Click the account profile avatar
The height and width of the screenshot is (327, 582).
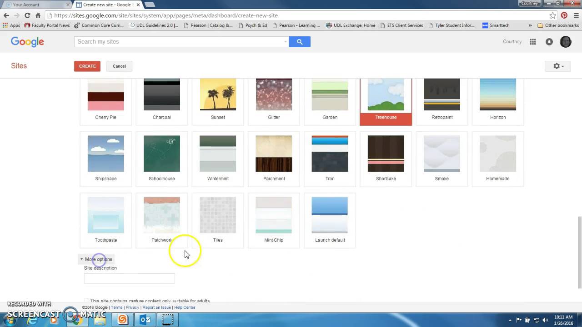tap(566, 42)
